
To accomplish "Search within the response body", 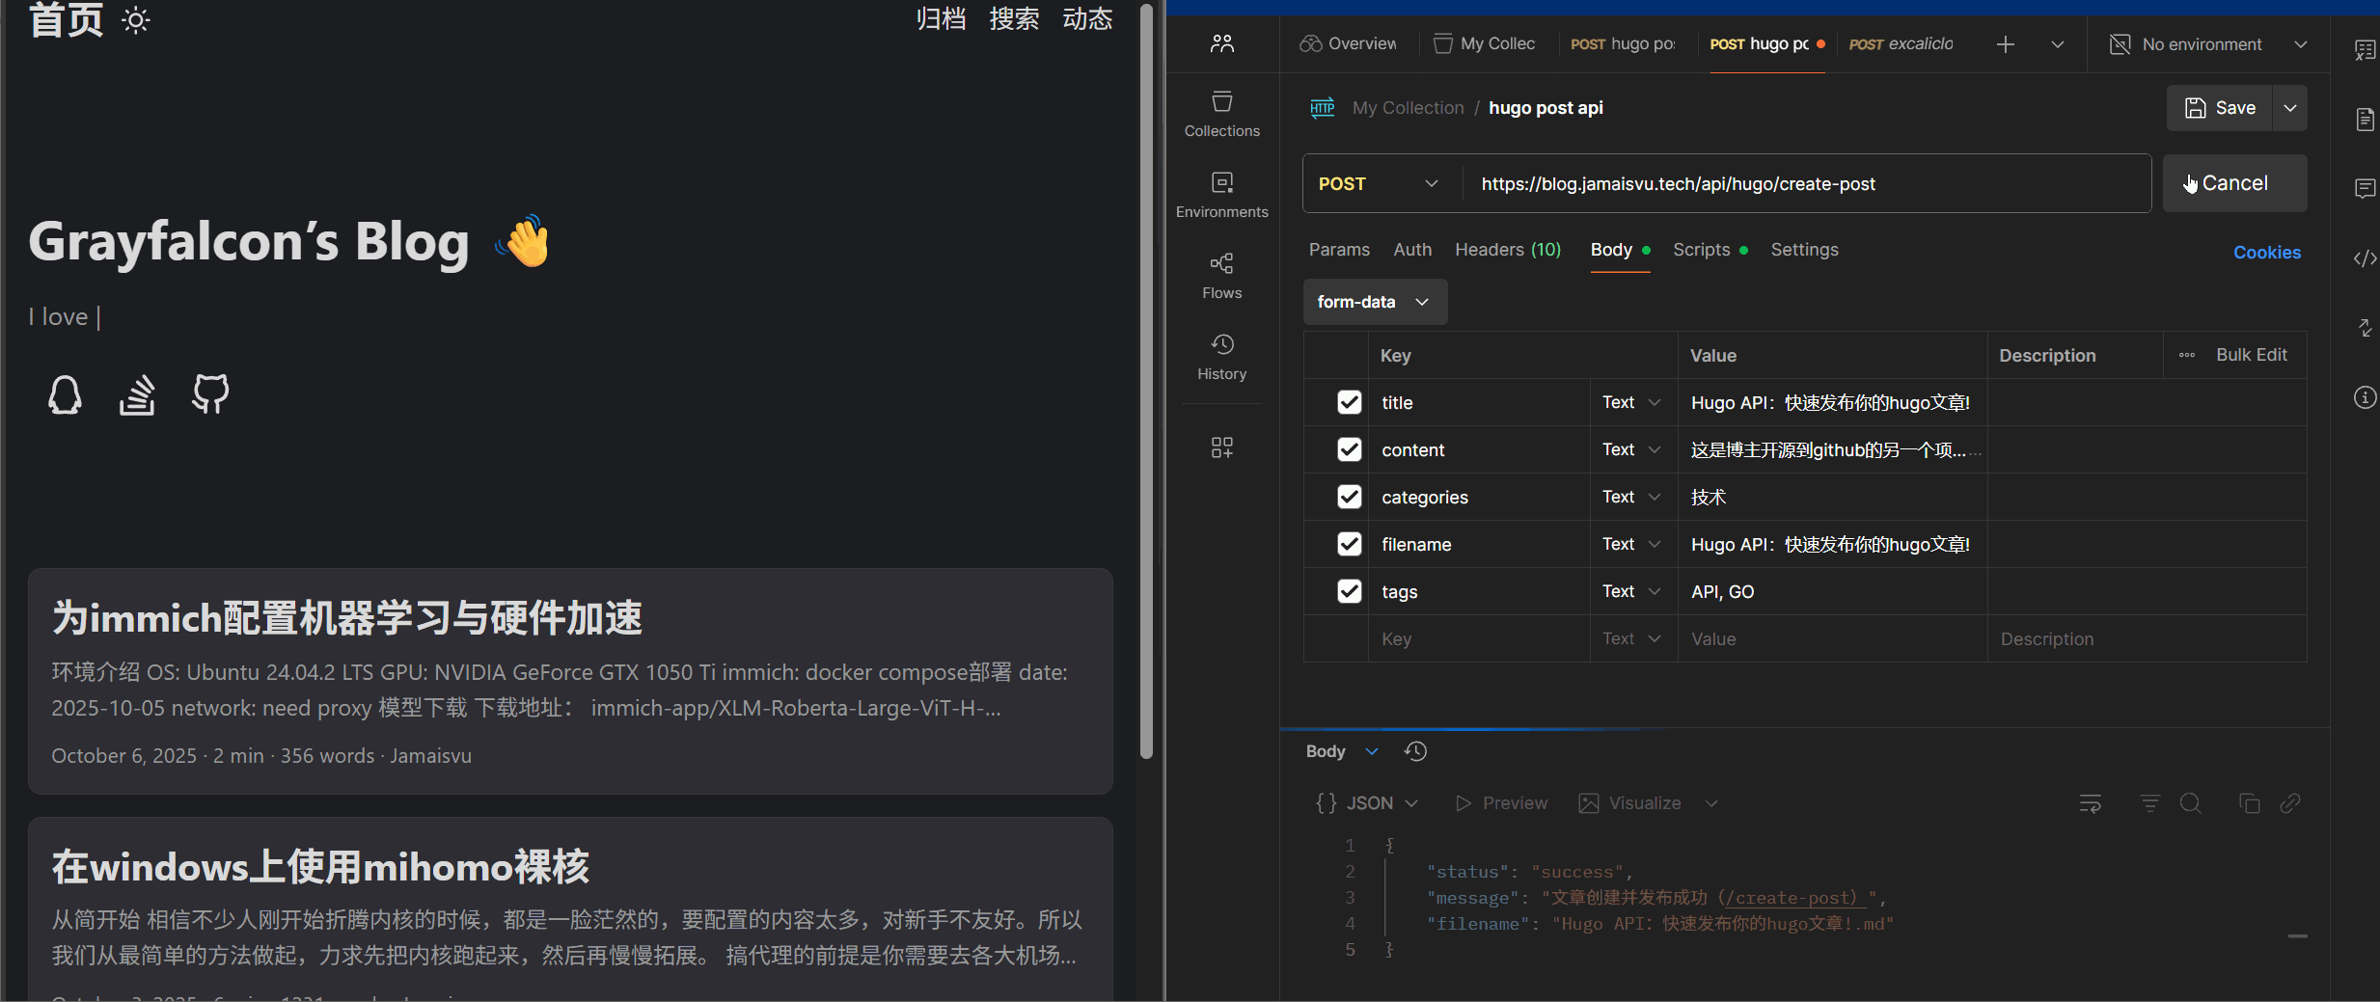I will 2190,802.
